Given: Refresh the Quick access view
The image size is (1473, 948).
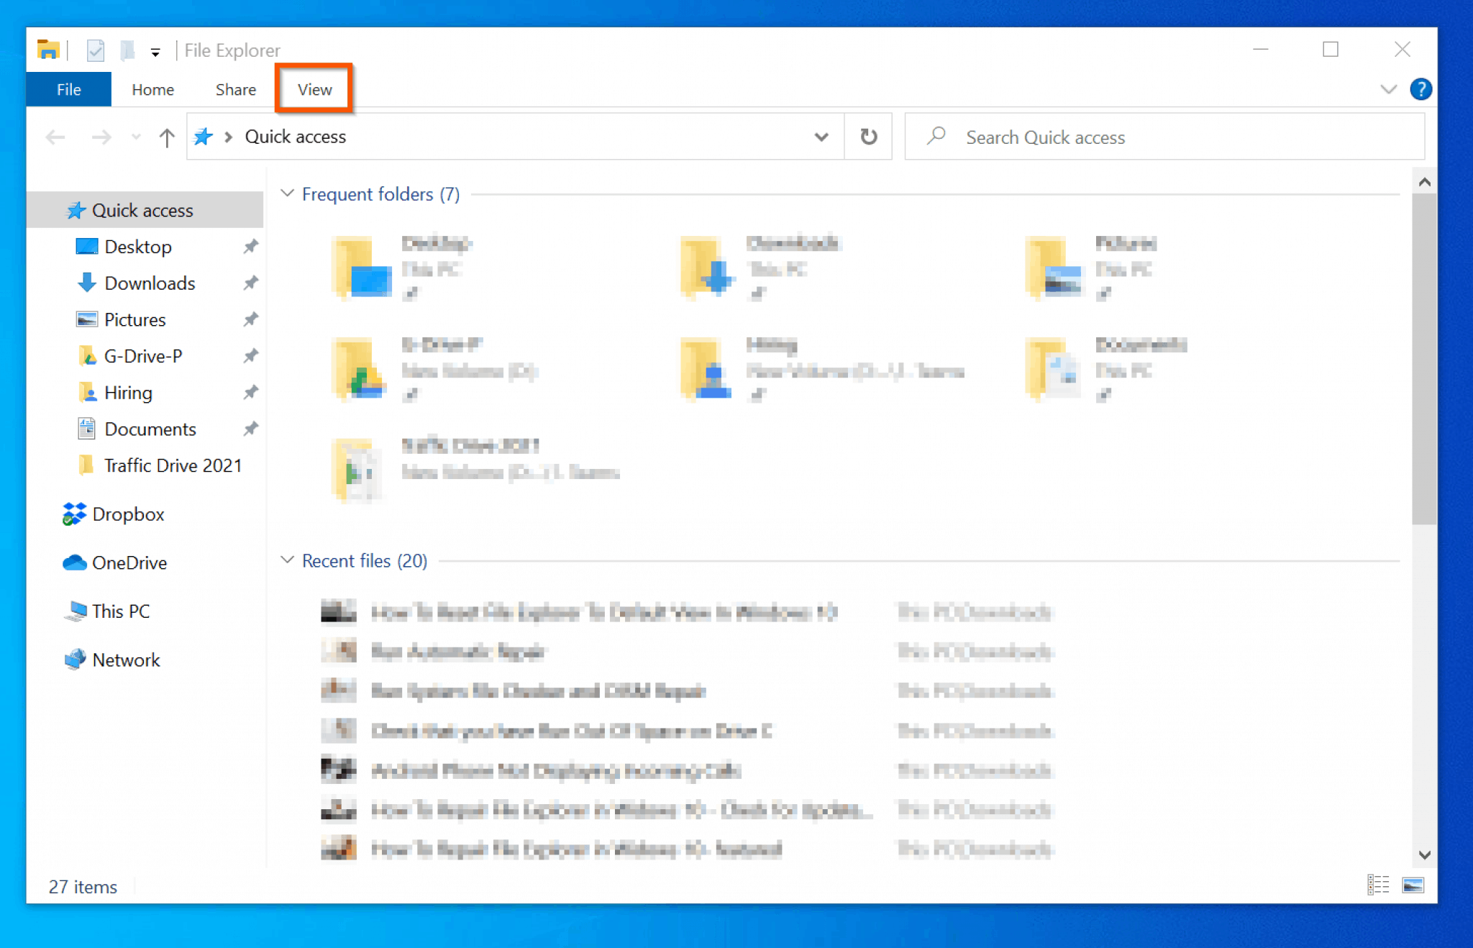Looking at the screenshot, I should (867, 137).
